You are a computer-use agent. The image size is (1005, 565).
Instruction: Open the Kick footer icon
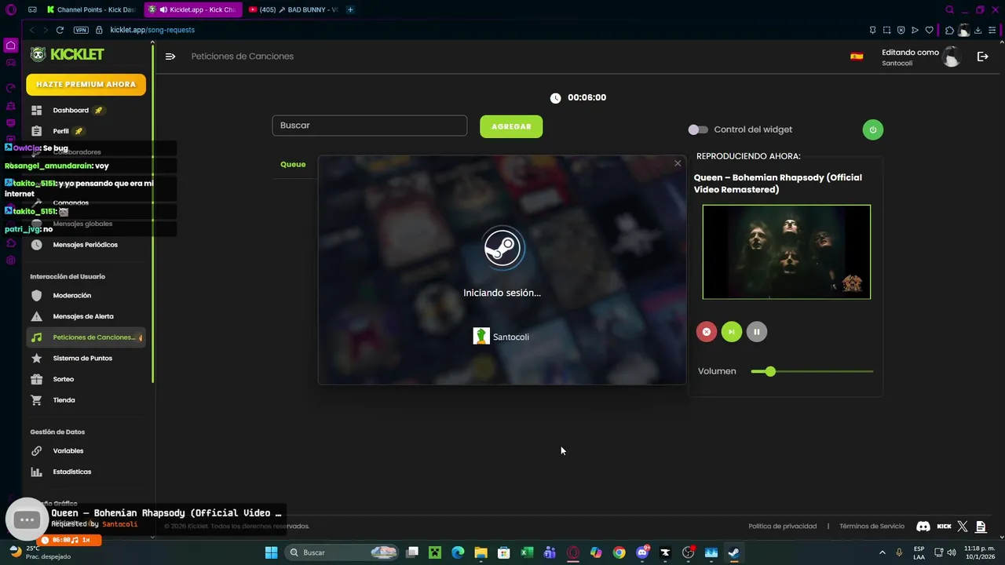click(944, 527)
